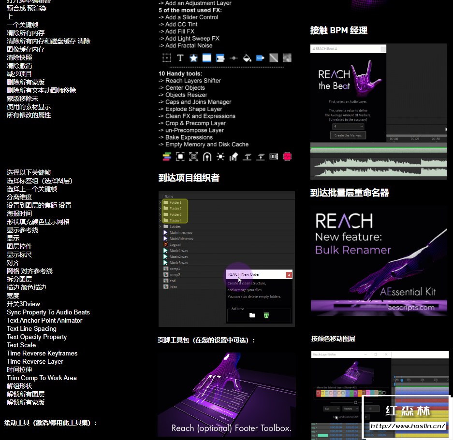Click the Center Objects icon
The image size is (453, 440).
[x=180, y=157]
